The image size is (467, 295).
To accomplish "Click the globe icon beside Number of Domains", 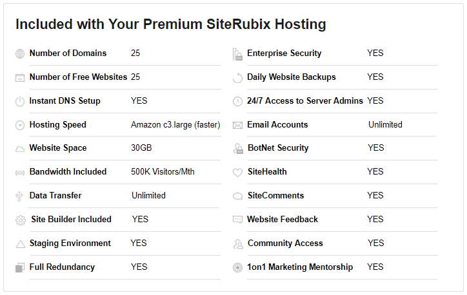I will point(20,54).
